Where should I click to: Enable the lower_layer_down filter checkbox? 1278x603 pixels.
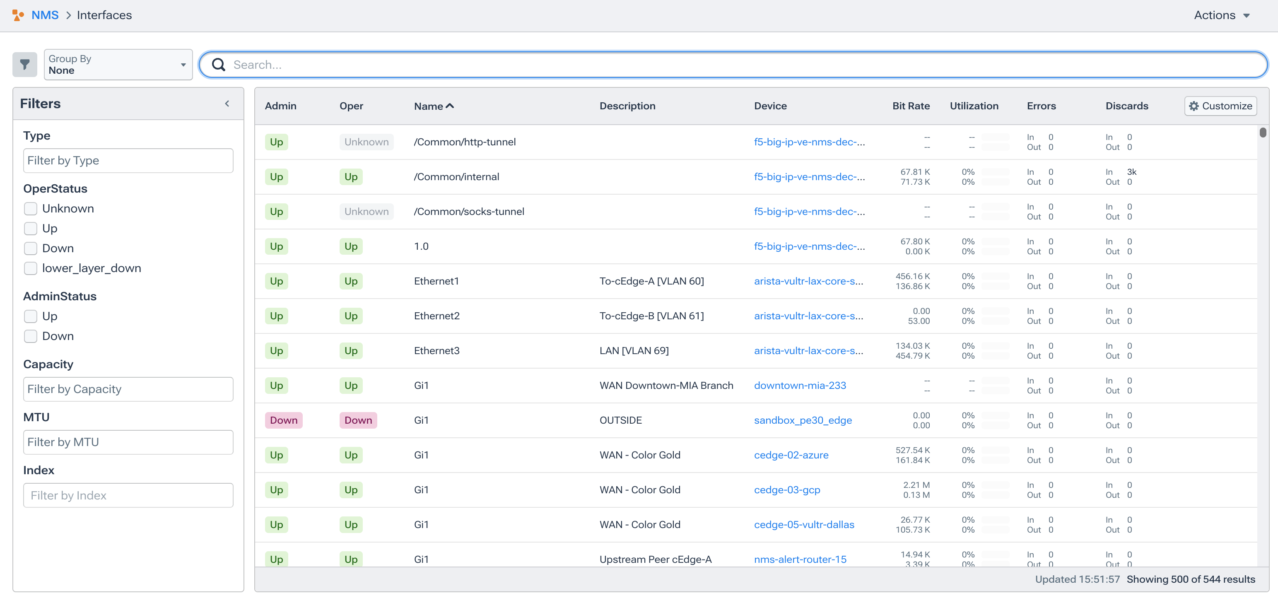tap(31, 268)
